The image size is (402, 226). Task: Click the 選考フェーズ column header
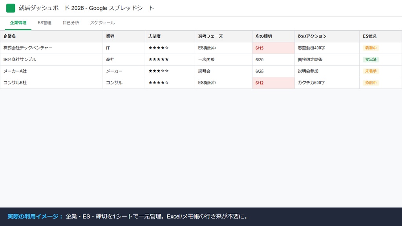[223, 36]
